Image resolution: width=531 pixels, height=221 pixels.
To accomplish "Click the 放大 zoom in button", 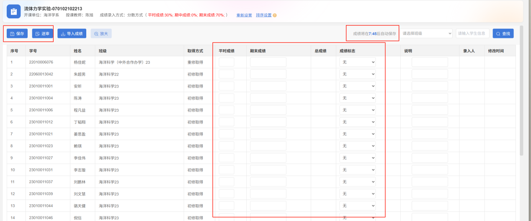I will click(101, 34).
